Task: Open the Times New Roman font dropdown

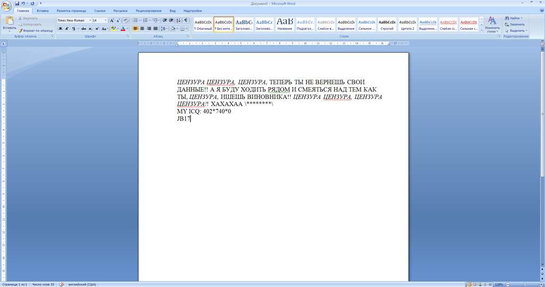Action: pyautogui.click(x=89, y=20)
